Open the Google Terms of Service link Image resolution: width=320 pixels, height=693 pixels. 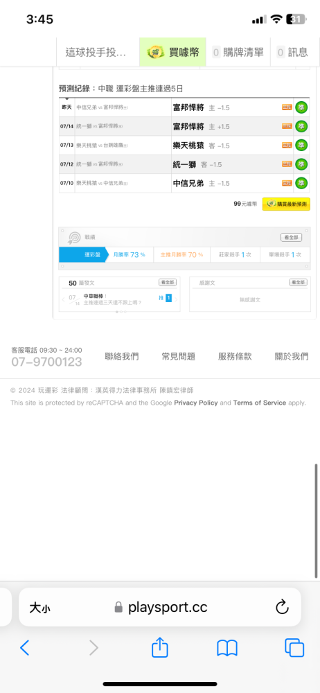(x=260, y=403)
